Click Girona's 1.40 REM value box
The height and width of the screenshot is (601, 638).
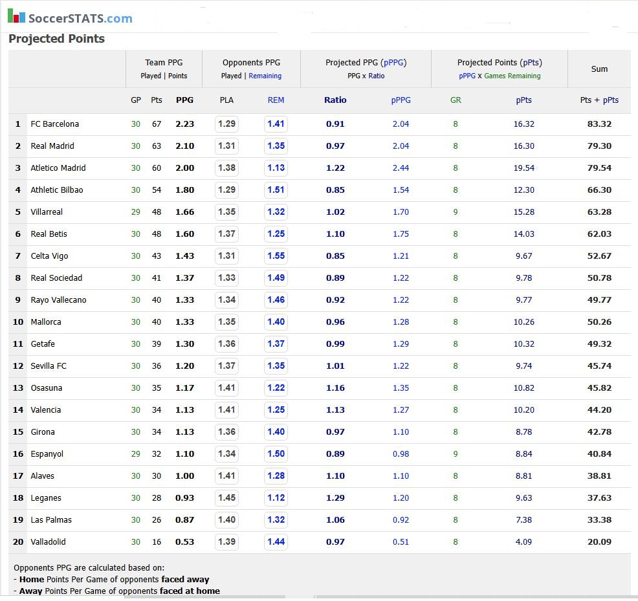tap(276, 432)
